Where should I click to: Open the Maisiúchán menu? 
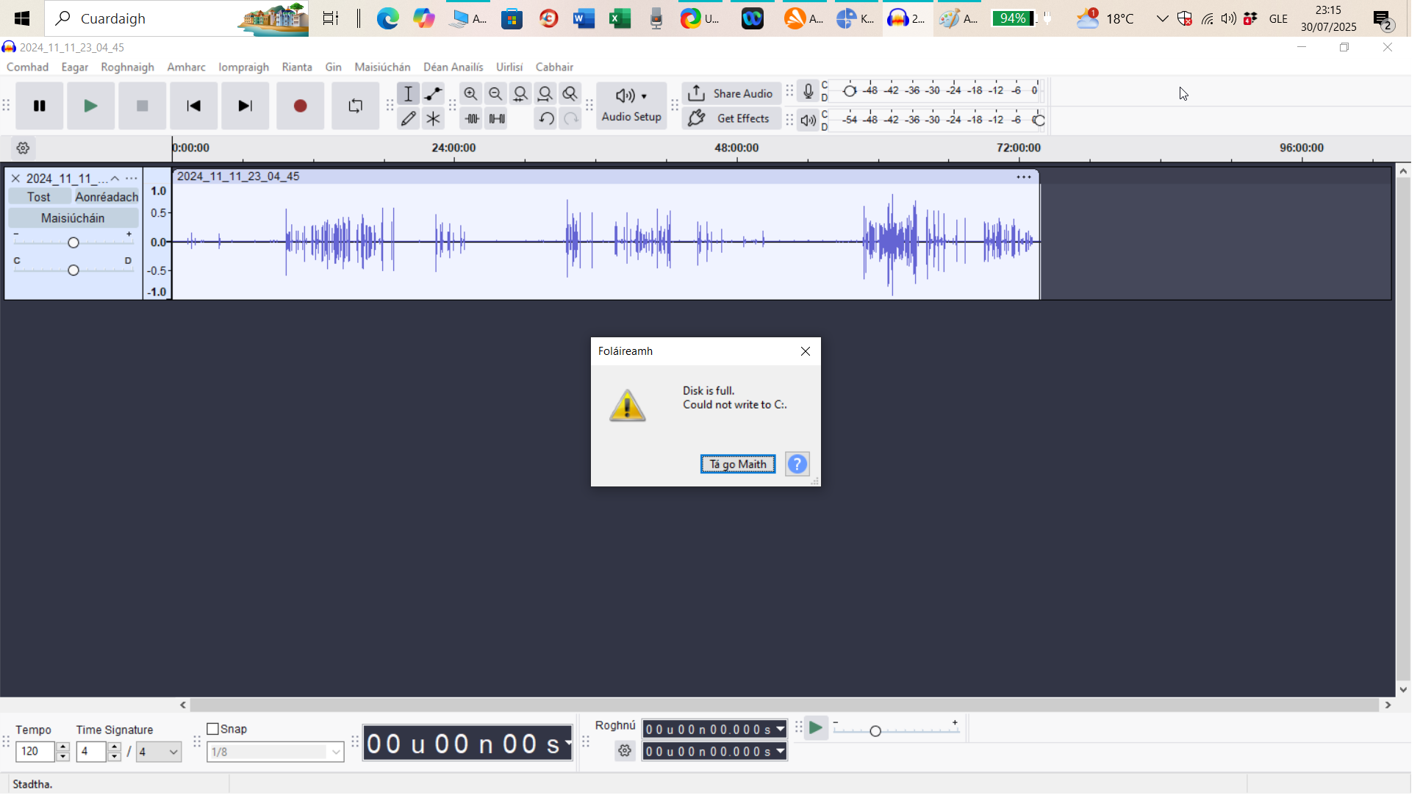[381, 66]
